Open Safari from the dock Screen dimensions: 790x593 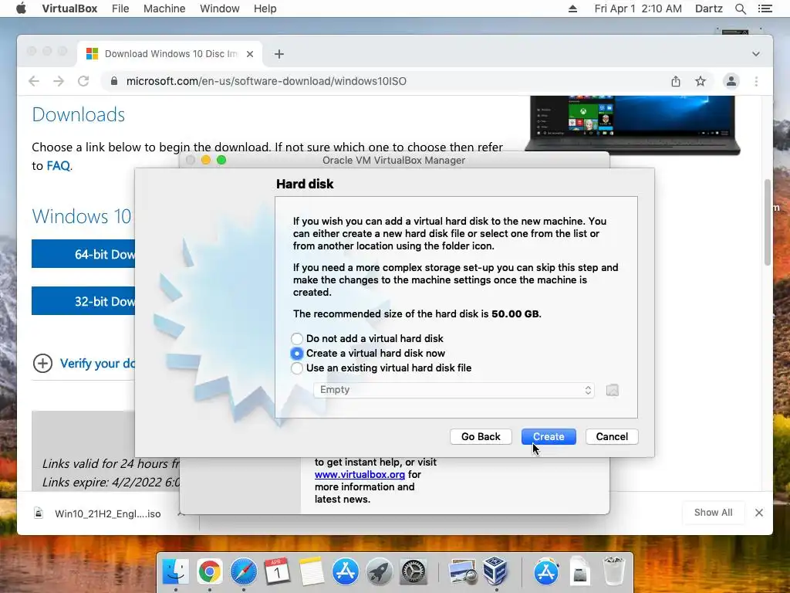[x=243, y=572]
